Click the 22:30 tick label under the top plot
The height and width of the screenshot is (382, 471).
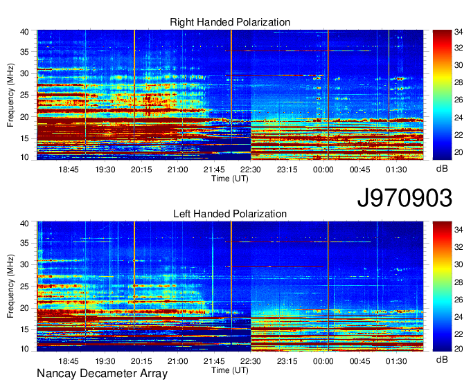[251, 170]
